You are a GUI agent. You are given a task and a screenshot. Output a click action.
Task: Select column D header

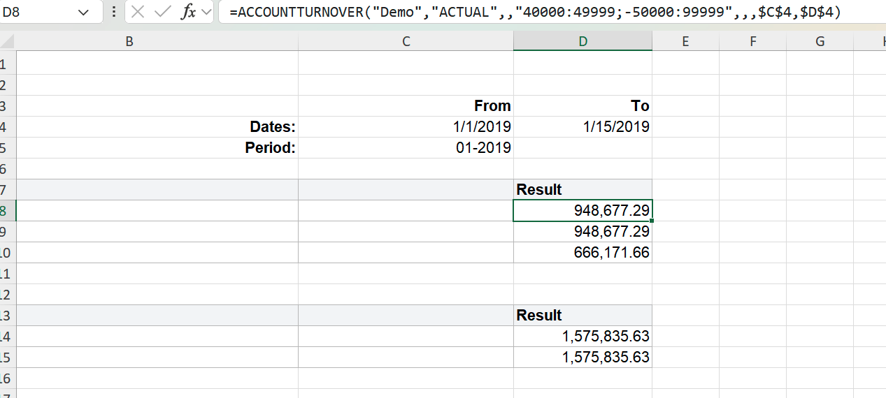click(583, 42)
